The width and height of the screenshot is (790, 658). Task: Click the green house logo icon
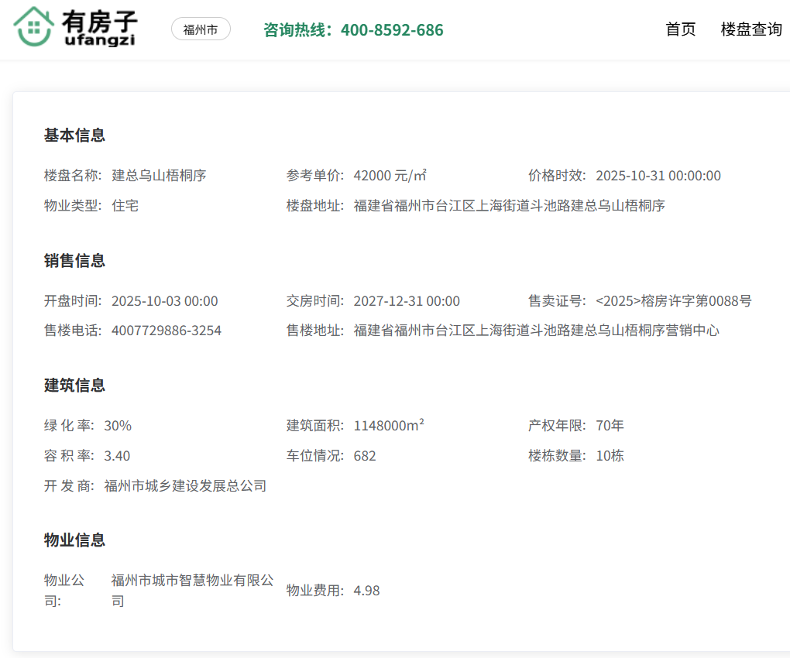[33, 28]
